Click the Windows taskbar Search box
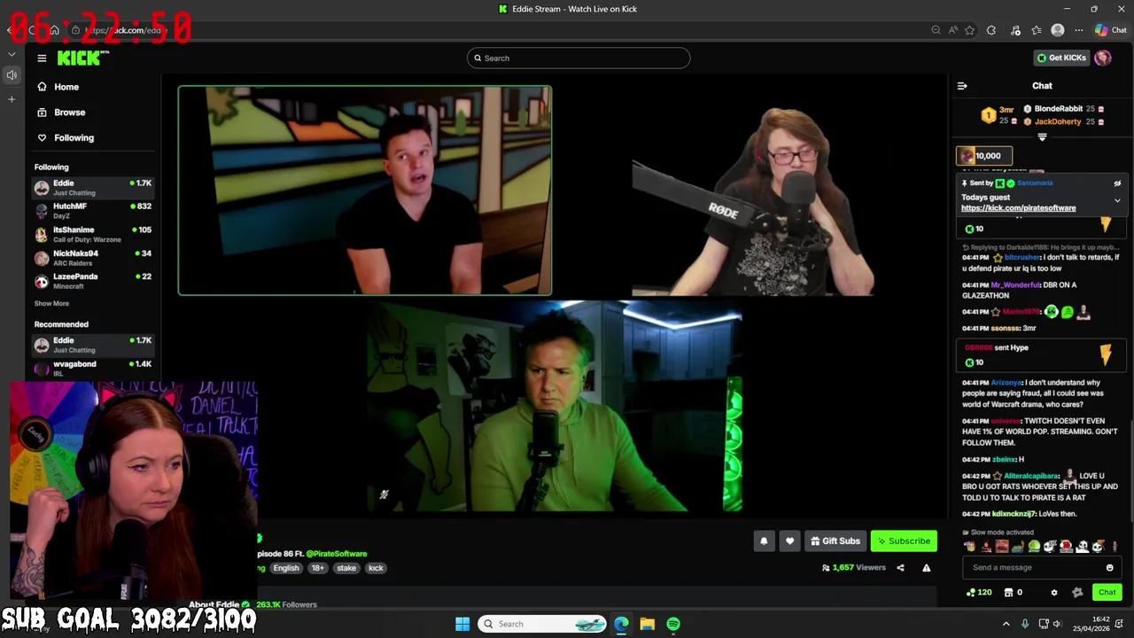 pos(542,624)
